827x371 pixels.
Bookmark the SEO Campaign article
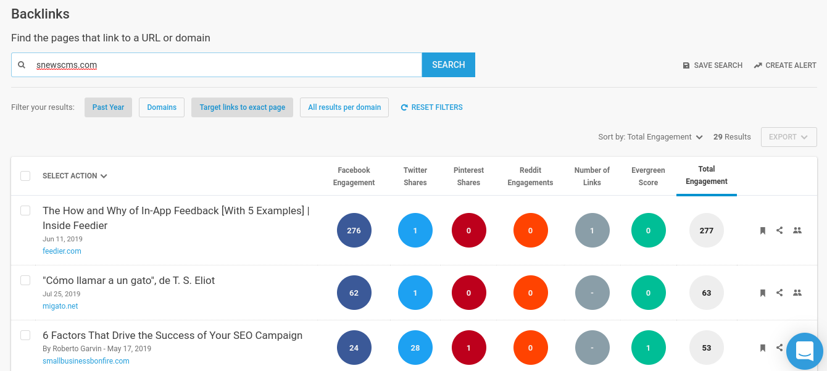[763, 348]
